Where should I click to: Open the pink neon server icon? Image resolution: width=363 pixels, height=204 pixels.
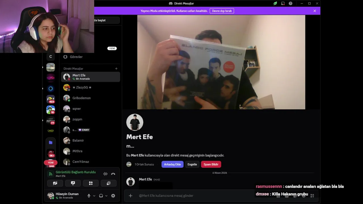[51, 78]
